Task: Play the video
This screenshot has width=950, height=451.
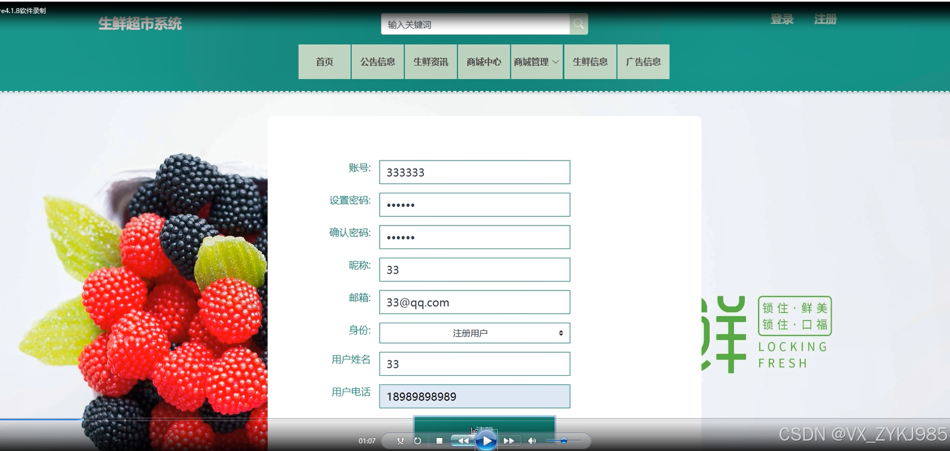Action: pos(486,441)
